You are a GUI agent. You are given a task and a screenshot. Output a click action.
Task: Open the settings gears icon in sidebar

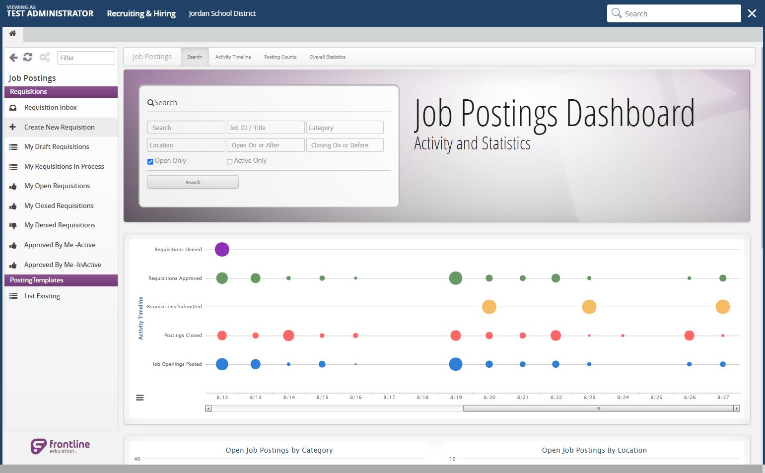tap(45, 58)
